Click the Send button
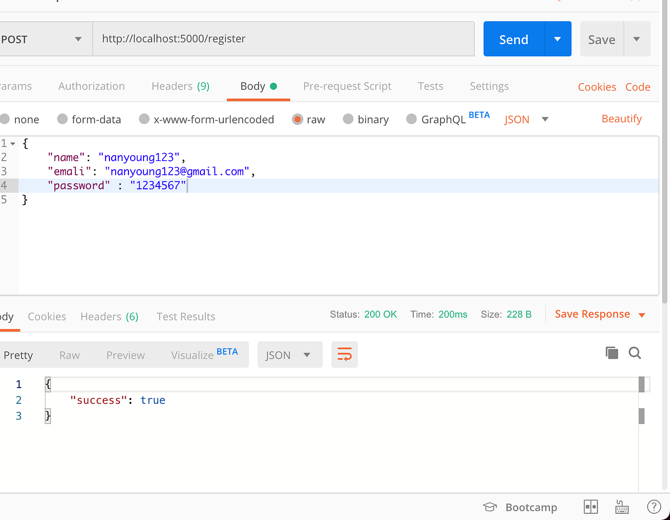Screen dimensions: 670x520 (x=513, y=39)
